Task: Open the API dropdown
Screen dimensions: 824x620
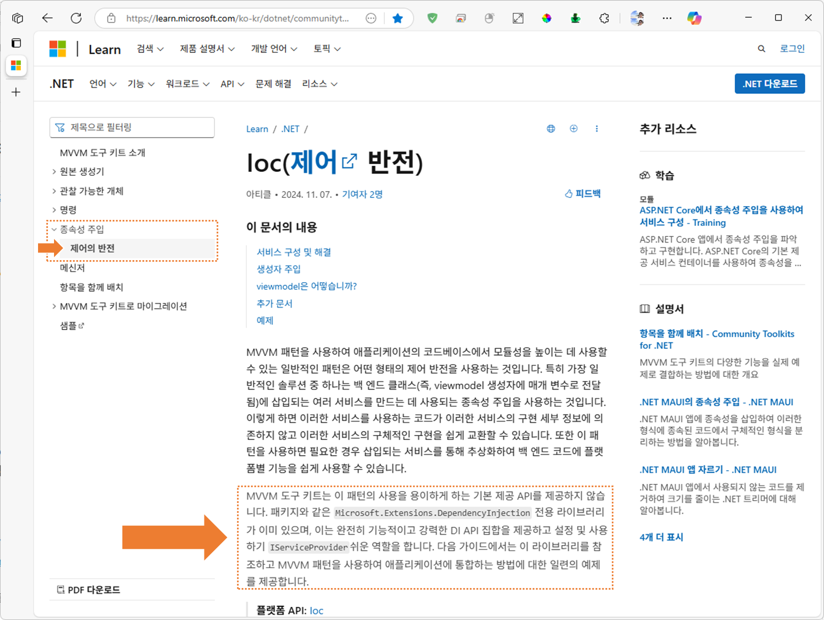Action: pyautogui.click(x=232, y=84)
